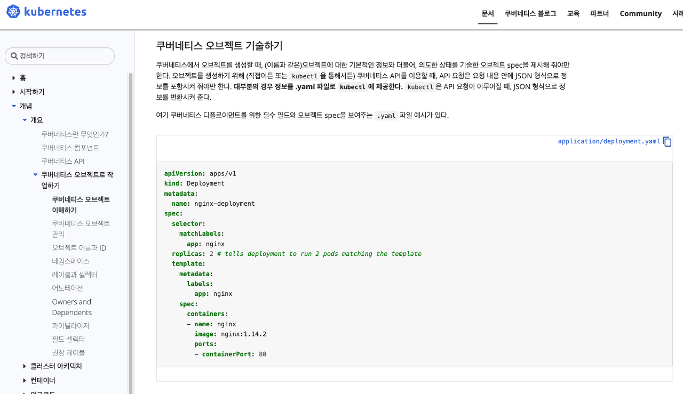
Task: Focus the 검색하기 search field
Action: click(x=60, y=56)
